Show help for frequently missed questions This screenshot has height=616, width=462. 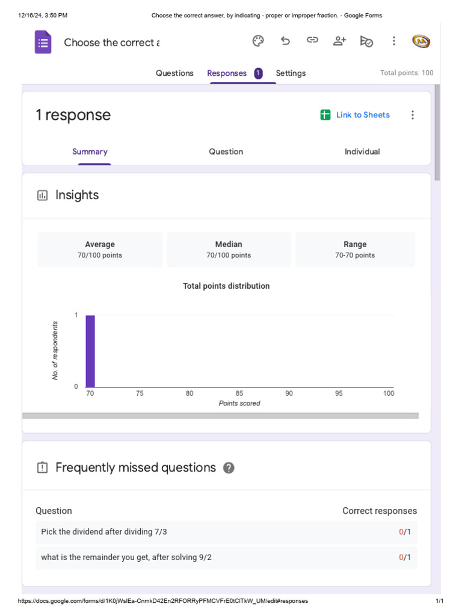[x=229, y=467]
